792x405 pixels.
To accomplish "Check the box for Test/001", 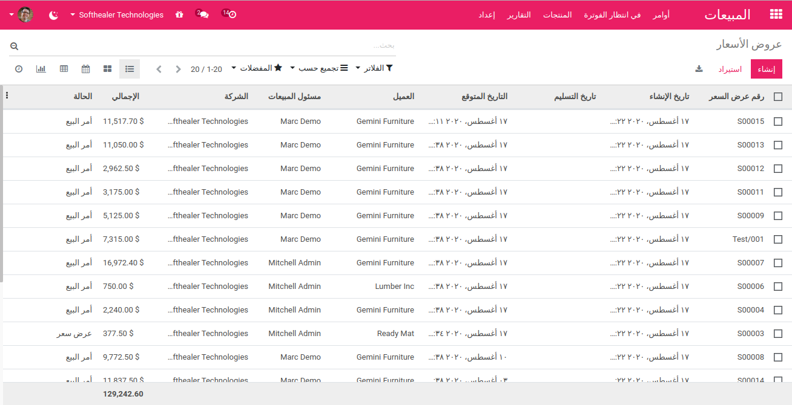I will 778,239.
